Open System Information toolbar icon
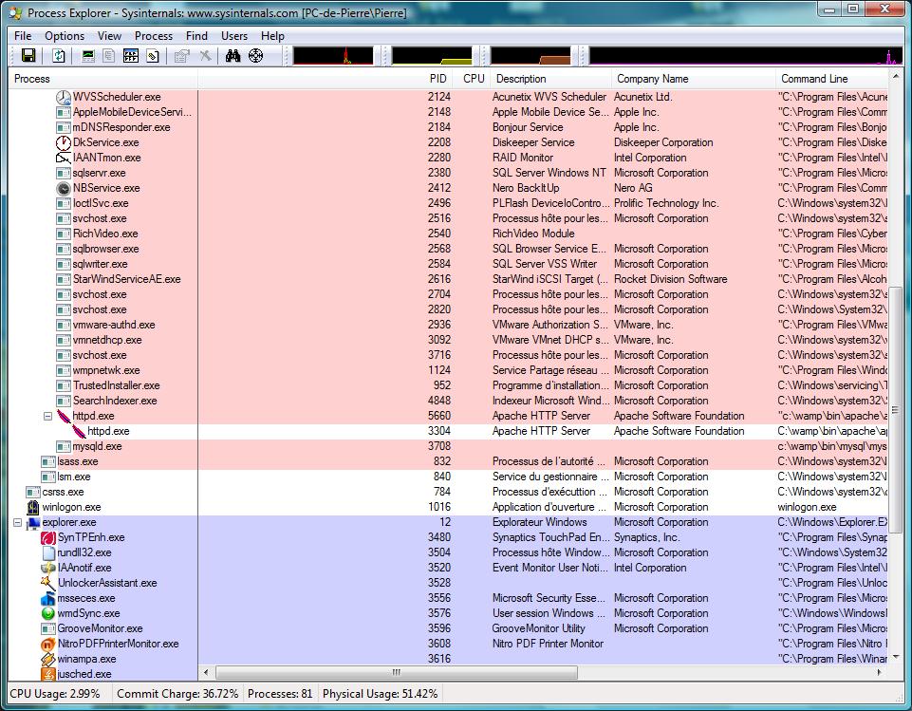Screen dimensions: 912x711 [89, 57]
